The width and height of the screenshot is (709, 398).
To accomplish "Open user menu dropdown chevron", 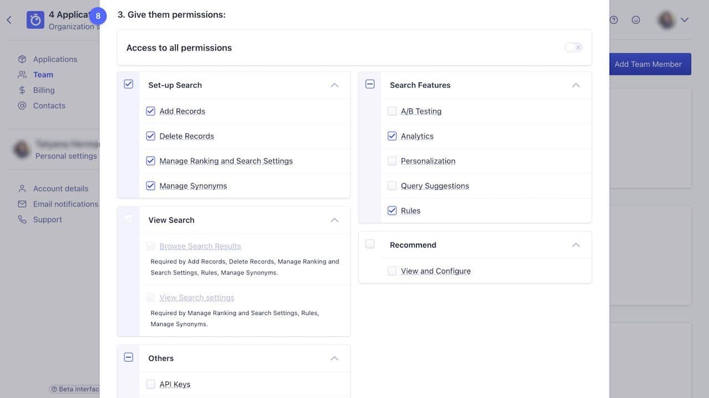I will pyautogui.click(x=685, y=20).
